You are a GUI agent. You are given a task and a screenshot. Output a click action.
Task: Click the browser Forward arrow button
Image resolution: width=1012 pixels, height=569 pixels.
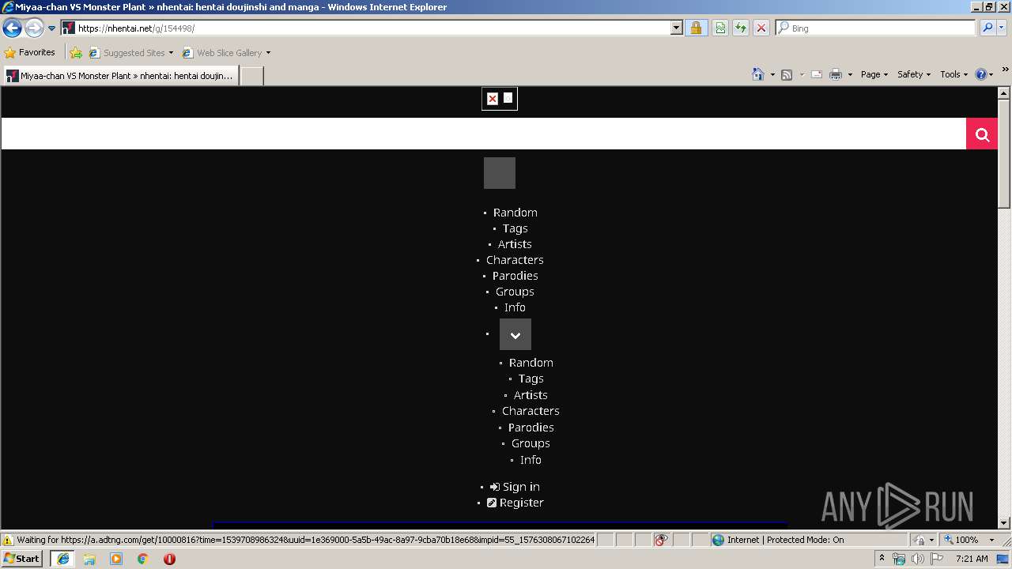(x=34, y=28)
